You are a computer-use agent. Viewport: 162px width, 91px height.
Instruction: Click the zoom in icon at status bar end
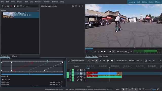click(x=158, y=89)
